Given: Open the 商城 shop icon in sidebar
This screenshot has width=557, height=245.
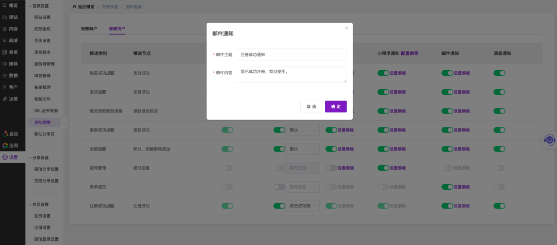Looking at the screenshot, I should click(x=5, y=40).
